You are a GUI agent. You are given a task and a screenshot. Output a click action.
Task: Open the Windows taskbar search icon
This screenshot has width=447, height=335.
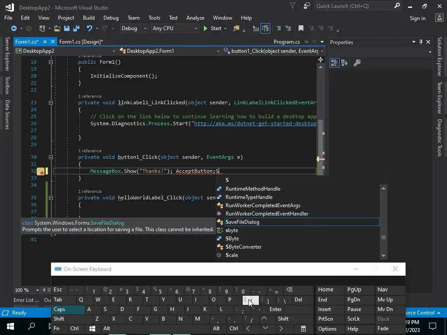31,326
